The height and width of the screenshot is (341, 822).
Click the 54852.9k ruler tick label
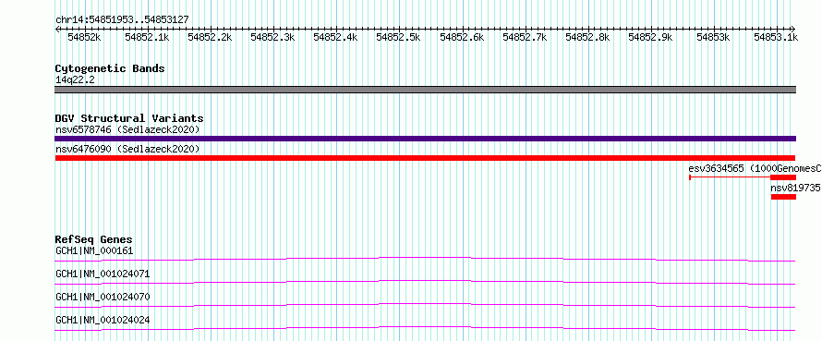(650, 37)
